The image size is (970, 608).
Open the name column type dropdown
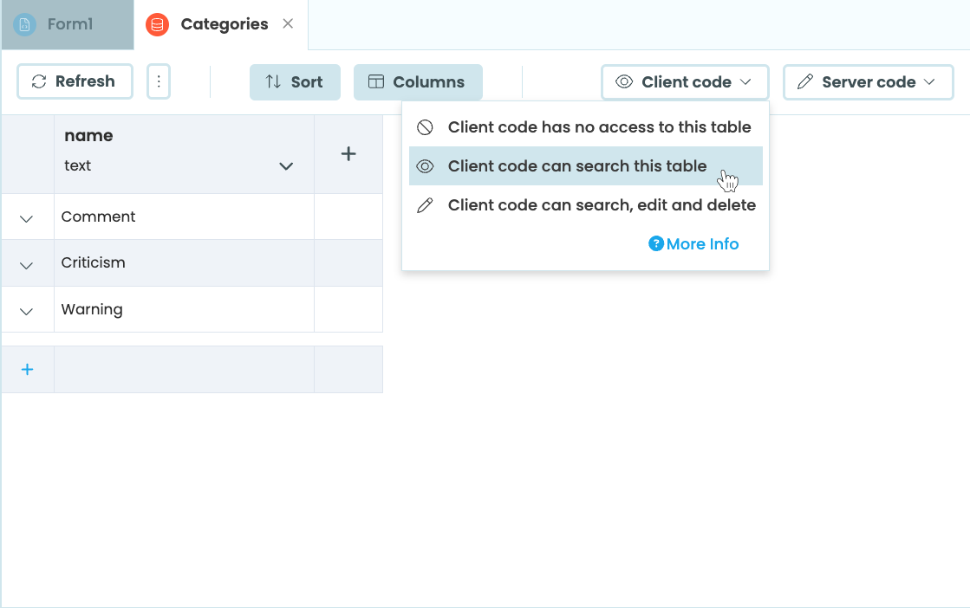click(286, 165)
